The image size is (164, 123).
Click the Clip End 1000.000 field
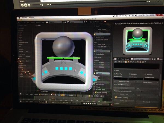[x=102, y=47]
